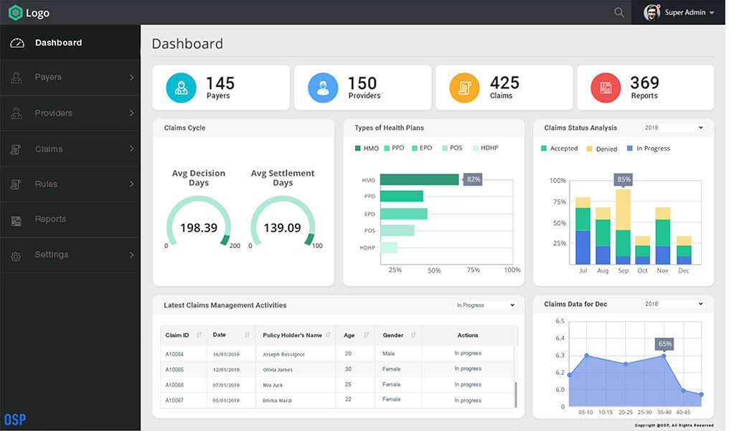Click the red Reports summary card icon
The width and height of the screenshot is (739, 431).
click(x=606, y=87)
